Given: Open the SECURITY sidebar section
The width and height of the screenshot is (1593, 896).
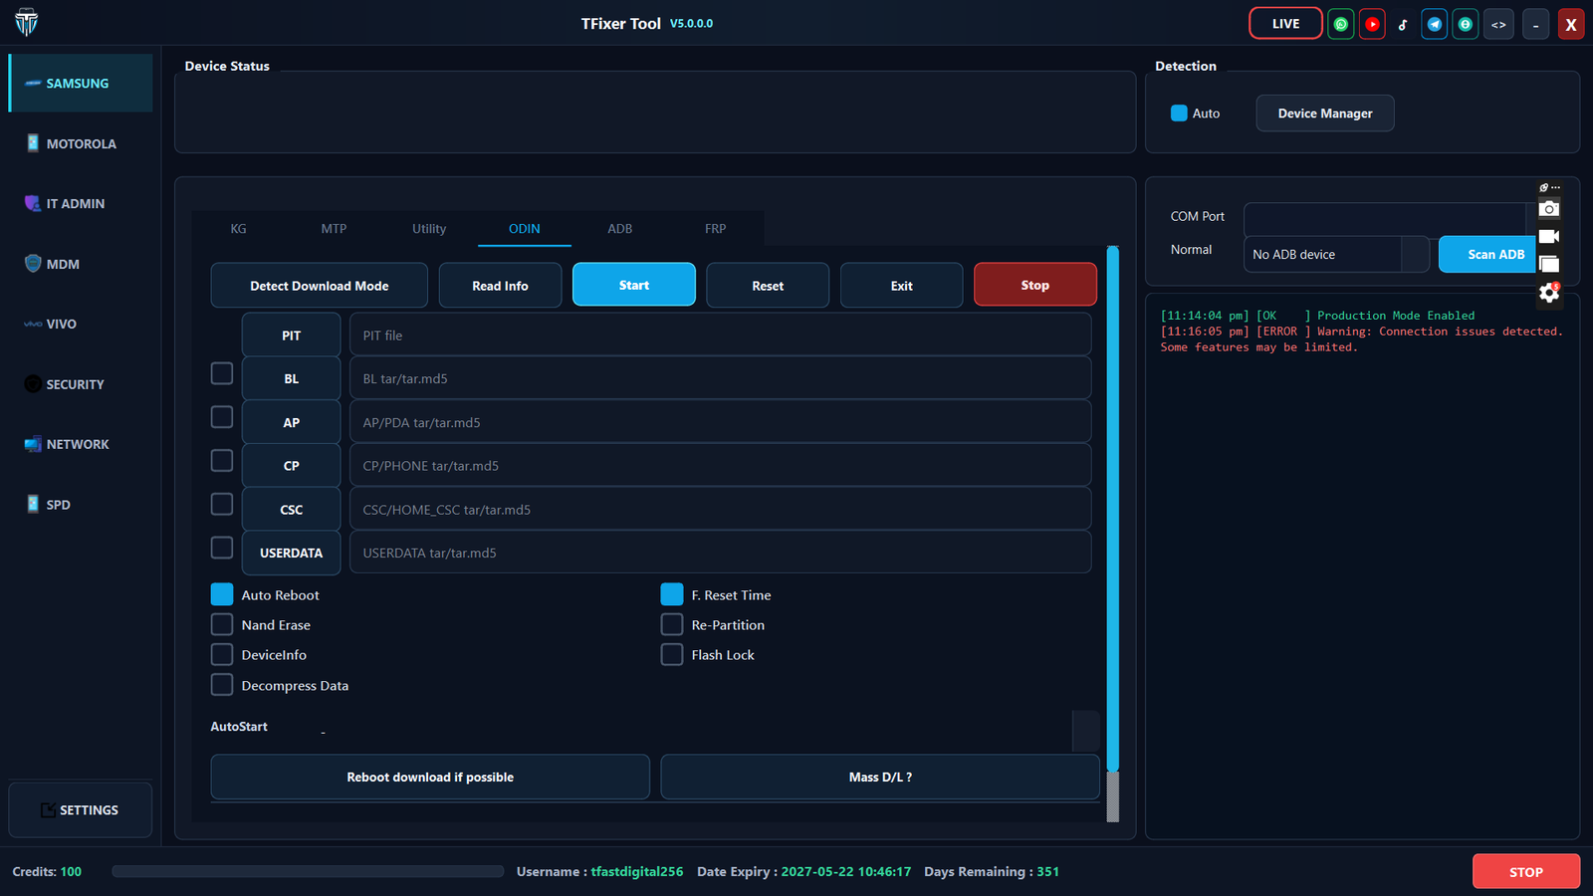Looking at the screenshot, I should (81, 384).
